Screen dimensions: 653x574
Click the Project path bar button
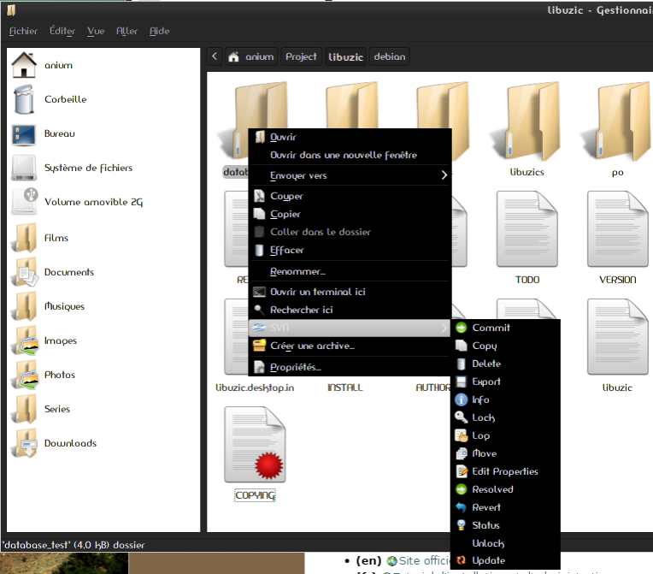301,56
